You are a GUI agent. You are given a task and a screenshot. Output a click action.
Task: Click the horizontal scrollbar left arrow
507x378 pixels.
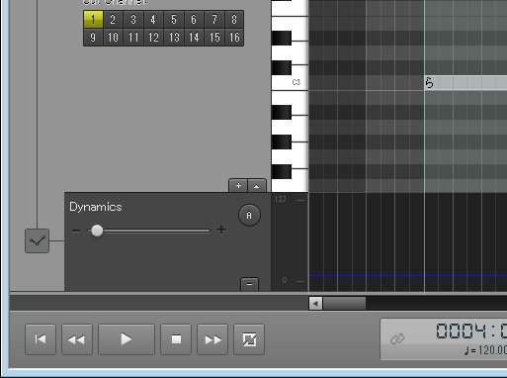pos(315,303)
